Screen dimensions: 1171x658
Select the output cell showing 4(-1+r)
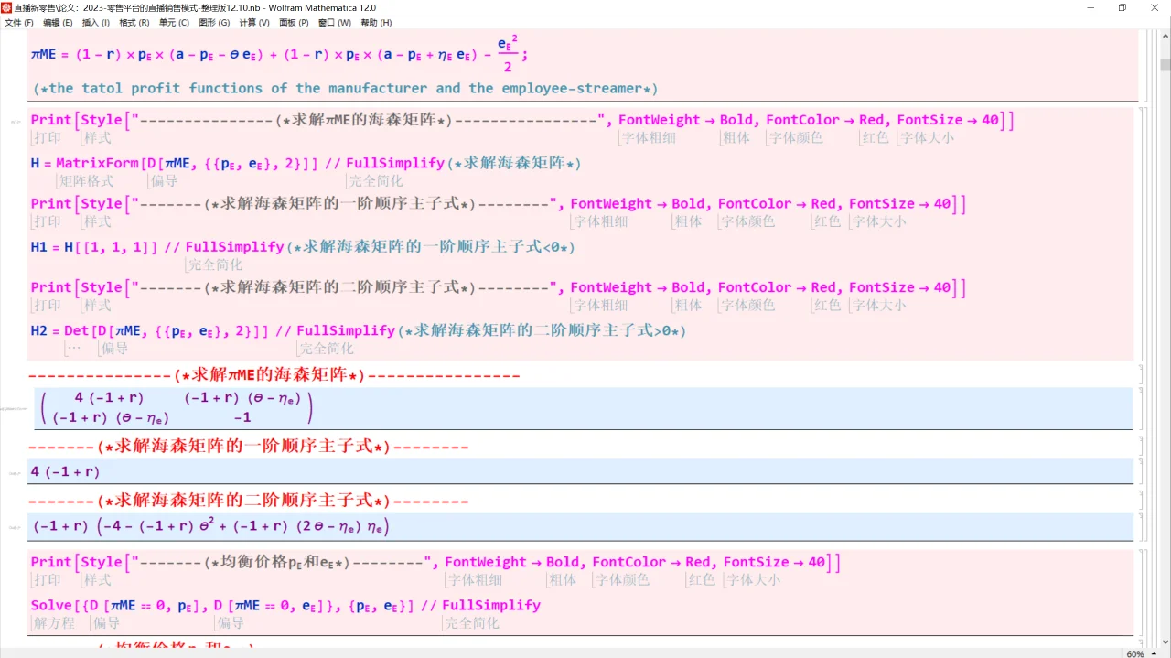coord(1141,471)
